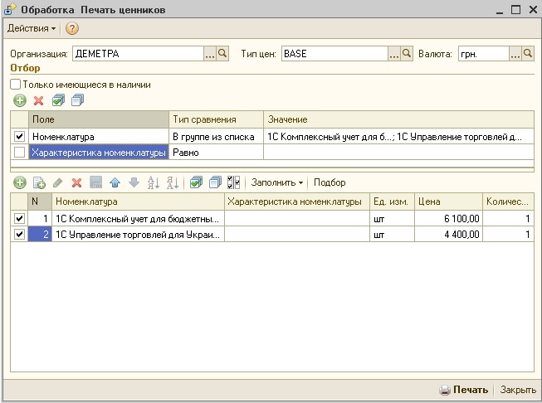Click the Значение column header

[x=398, y=119]
